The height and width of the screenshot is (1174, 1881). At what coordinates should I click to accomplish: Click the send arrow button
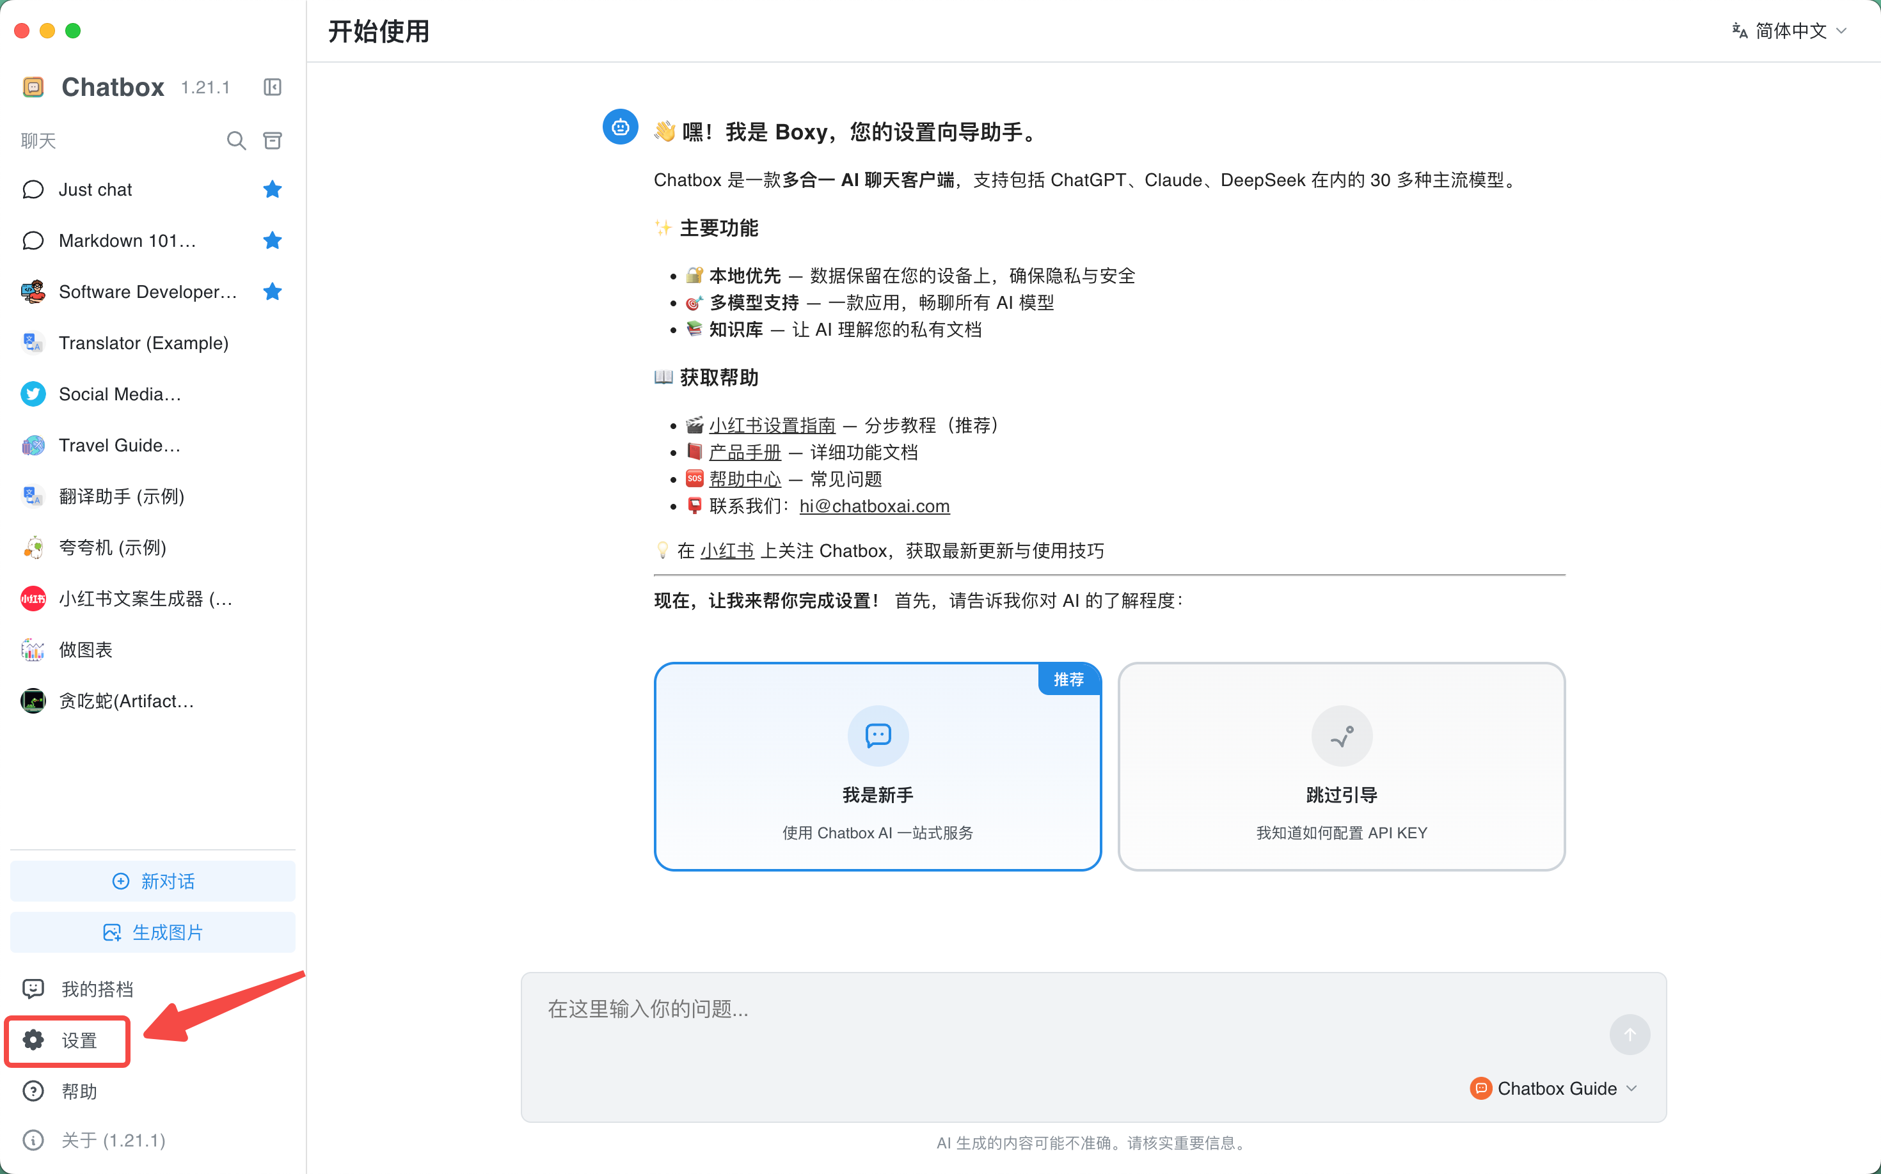click(1630, 1035)
